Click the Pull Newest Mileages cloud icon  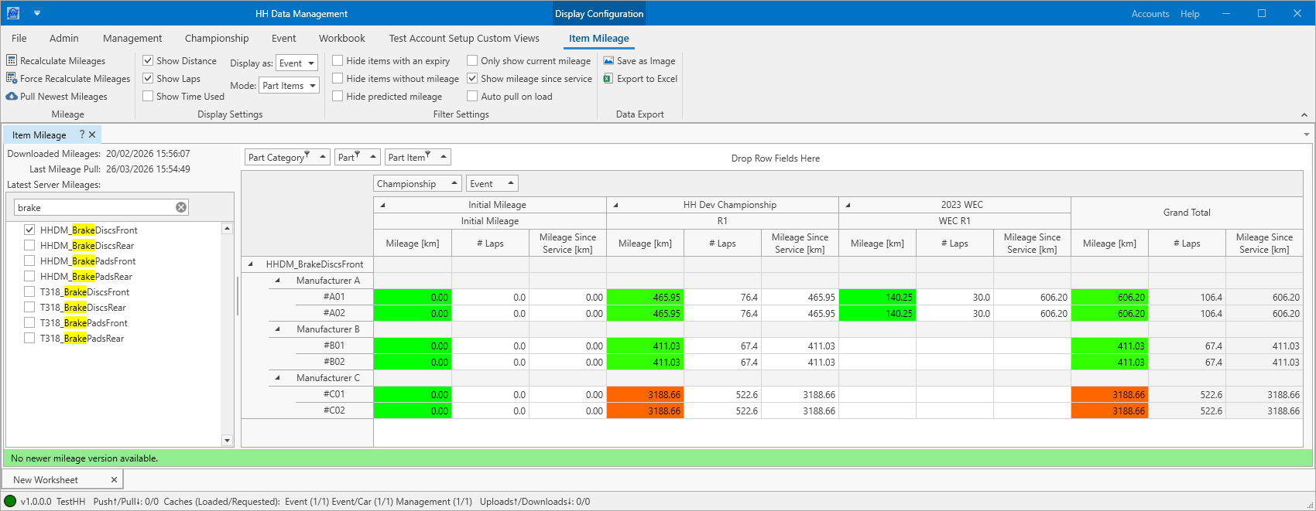(x=12, y=97)
